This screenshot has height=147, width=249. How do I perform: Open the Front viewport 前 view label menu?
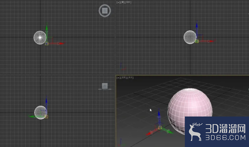[x=123, y=2]
